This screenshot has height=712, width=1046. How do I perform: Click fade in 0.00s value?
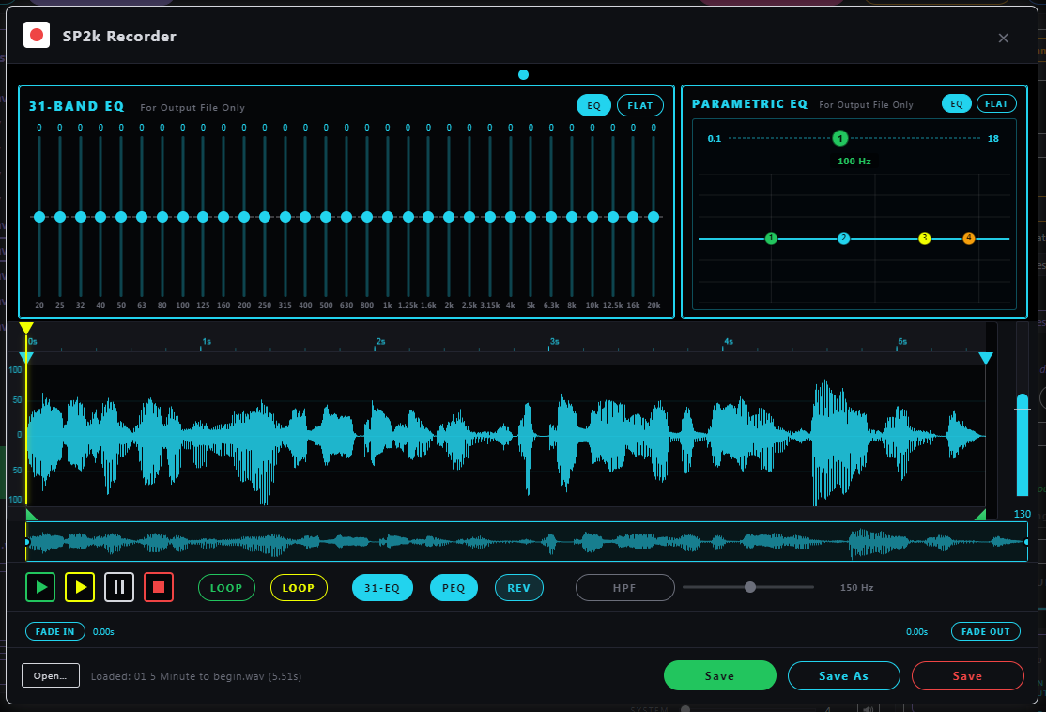[x=103, y=631]
